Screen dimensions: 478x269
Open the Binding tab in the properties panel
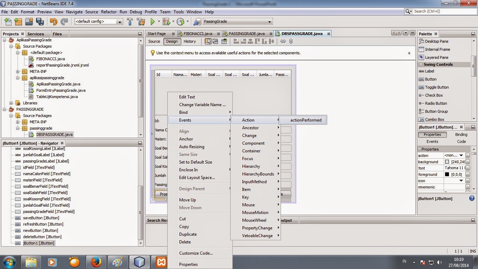(x=461, y=134)
